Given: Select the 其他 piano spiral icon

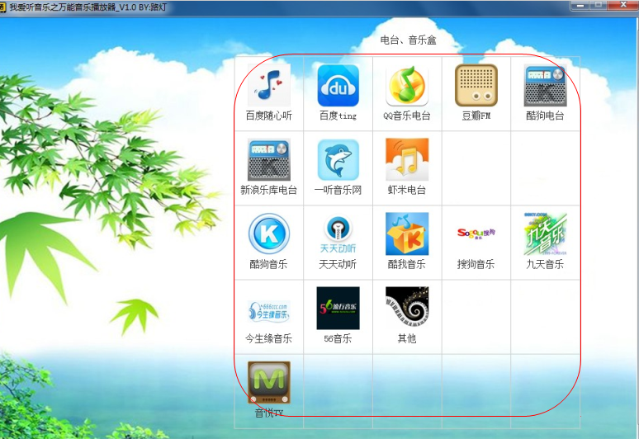Looking at the screenshot, I should [407, 309].
